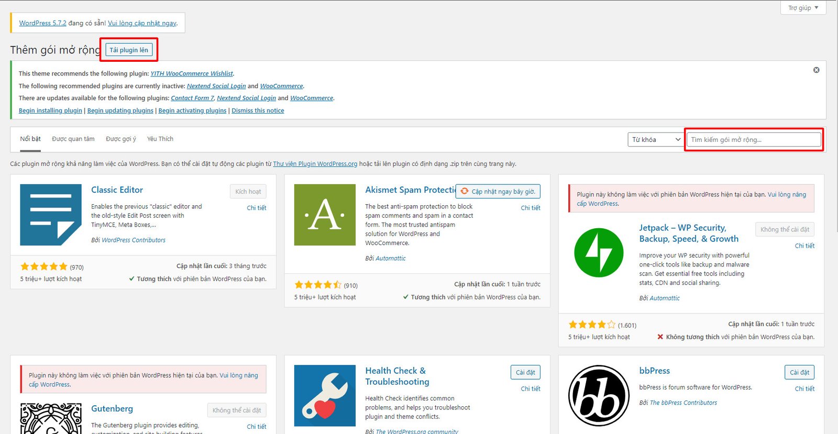The width and height of the screenshot is (838, 434).
Task: Click the Tải plugin lên button
Action: pos(129,50)
